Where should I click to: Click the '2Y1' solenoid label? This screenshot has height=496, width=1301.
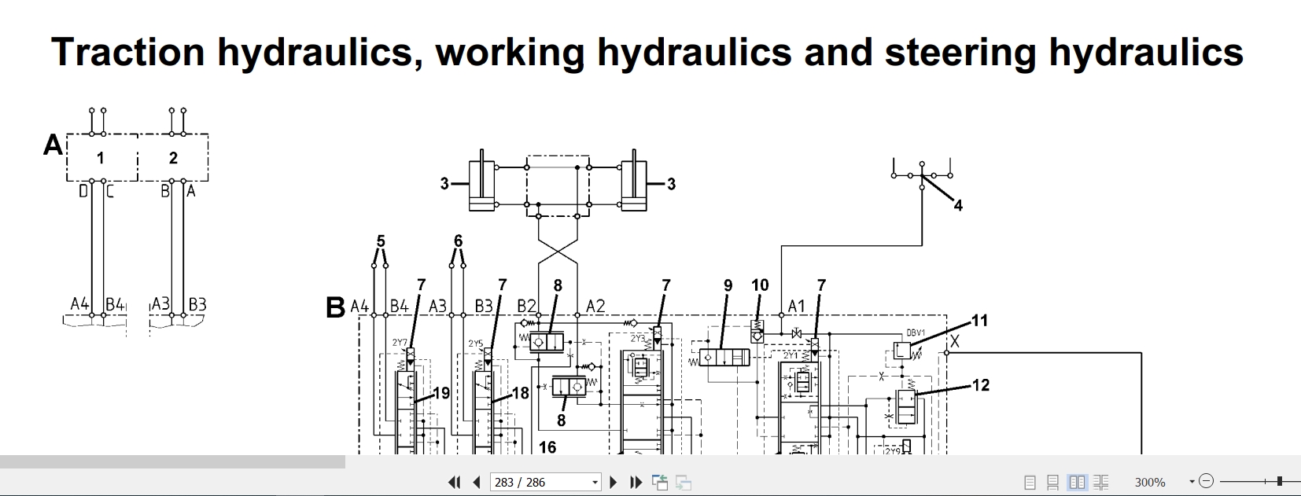coord(791,355)
